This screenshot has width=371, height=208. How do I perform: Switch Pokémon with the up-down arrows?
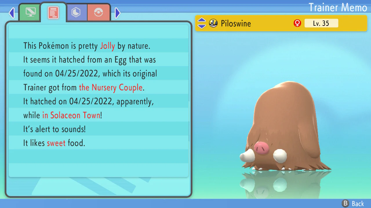[202, 23]
